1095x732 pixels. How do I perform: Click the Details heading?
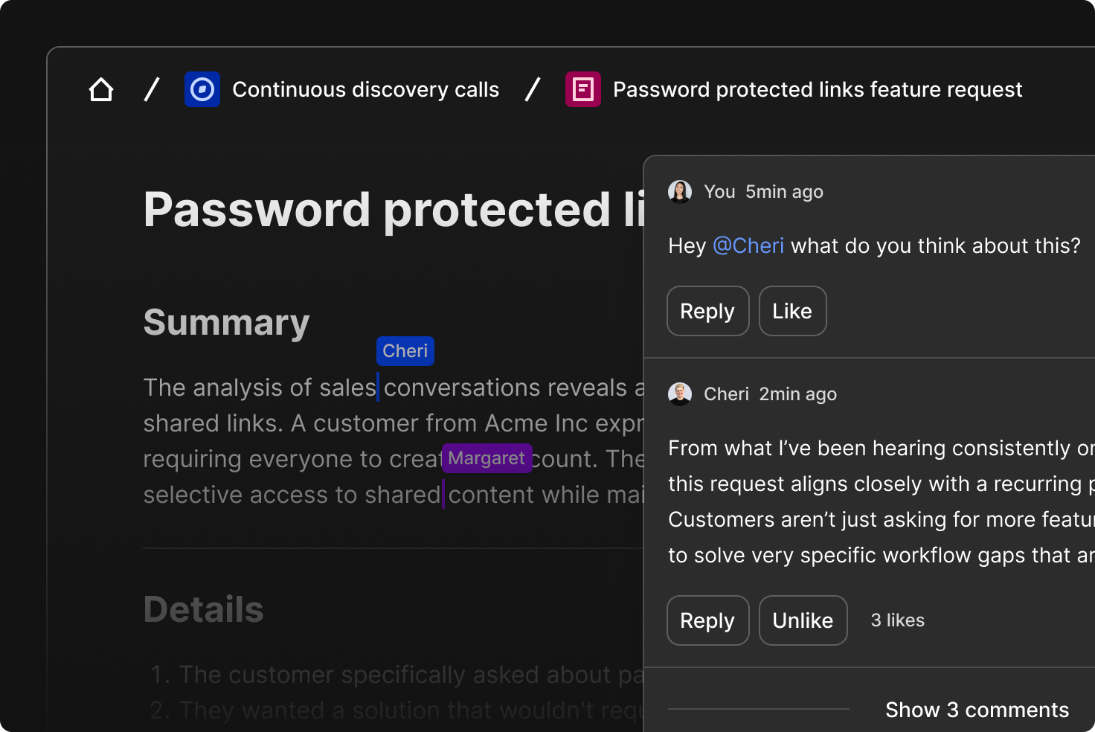point(204,610)
